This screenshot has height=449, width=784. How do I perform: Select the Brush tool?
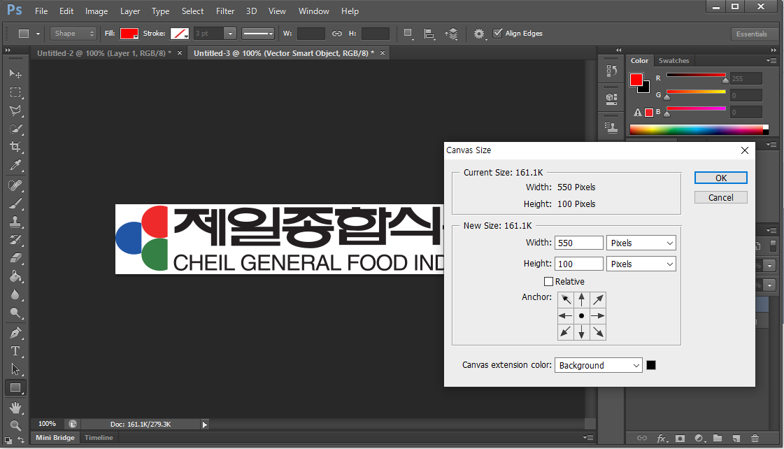click(15, 204)
